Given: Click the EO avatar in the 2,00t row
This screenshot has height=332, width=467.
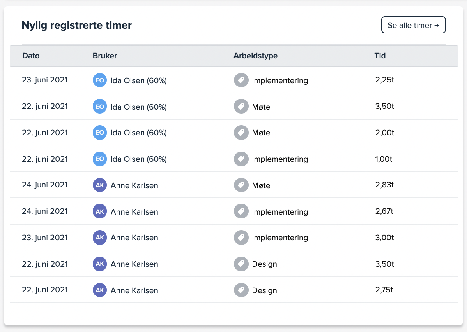Looking at the screenshot, I should [100, 133].
